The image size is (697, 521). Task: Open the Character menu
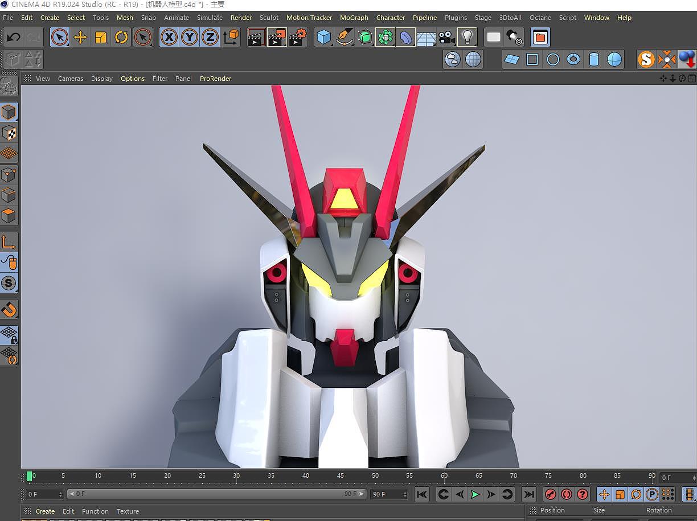(391, 18)
